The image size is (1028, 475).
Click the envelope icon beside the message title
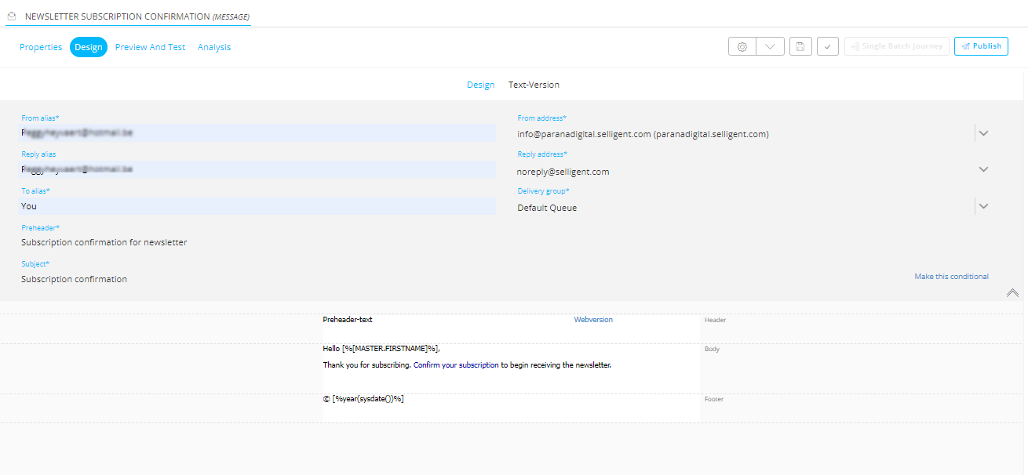[12, 16]
